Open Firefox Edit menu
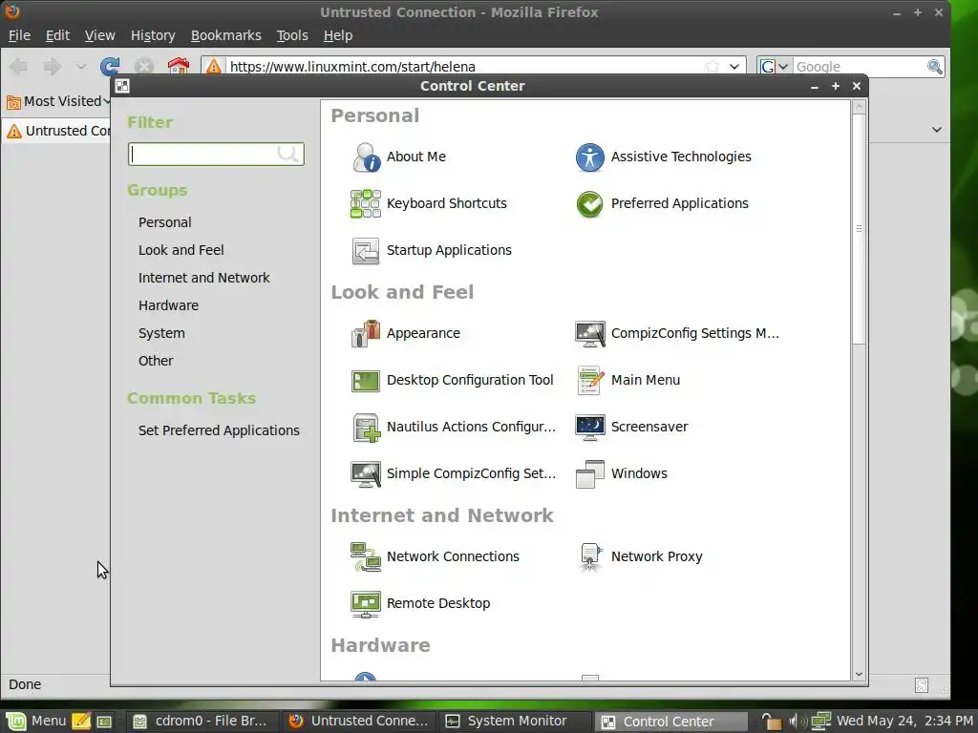 coord(57,35)
